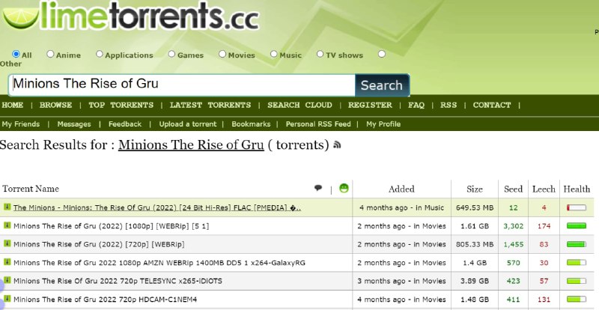Select the TV shows category radio button
Viewport: 599px width, 310px height.
pos(320,54)
